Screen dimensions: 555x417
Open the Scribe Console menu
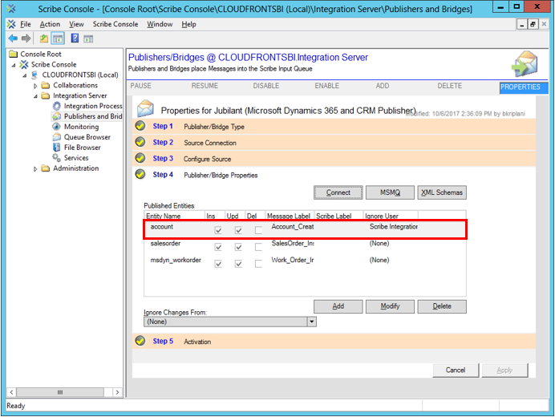115,24
